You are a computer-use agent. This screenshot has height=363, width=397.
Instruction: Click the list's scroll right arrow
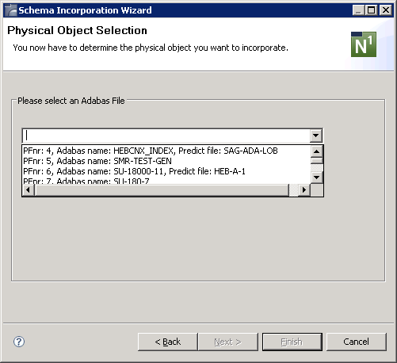point(304,189)
